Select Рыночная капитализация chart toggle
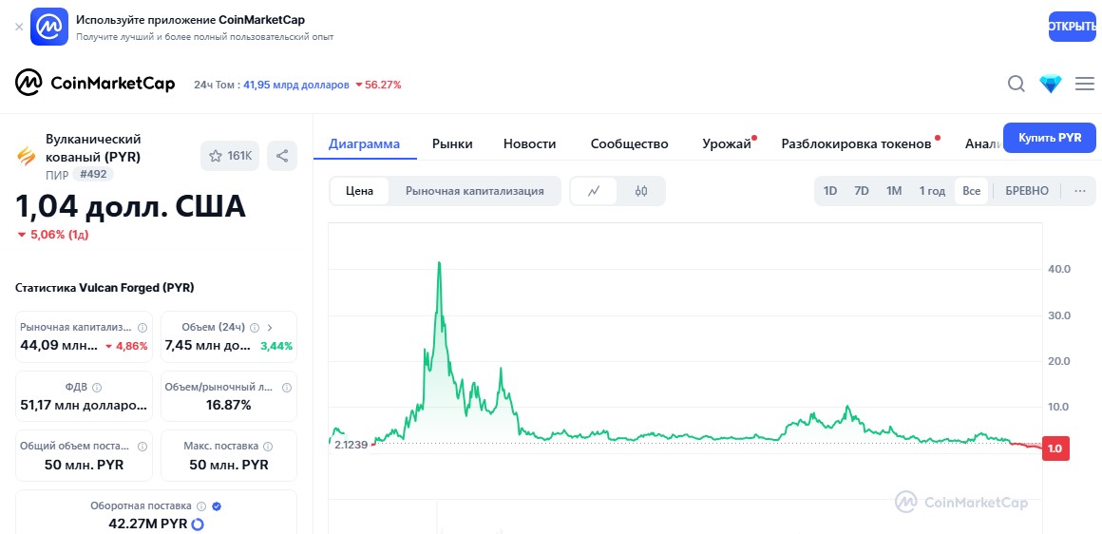Viewport: 1102px width, 534px height. pyautogui.click(x=474, y=190)
